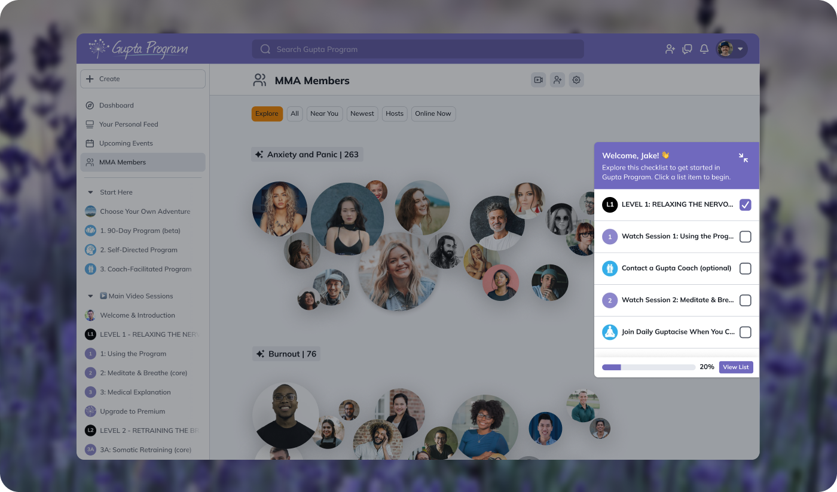The width and height of the screenshot is (837, 492).
Task: Select the Online Now tab
Action: (433, 114)
